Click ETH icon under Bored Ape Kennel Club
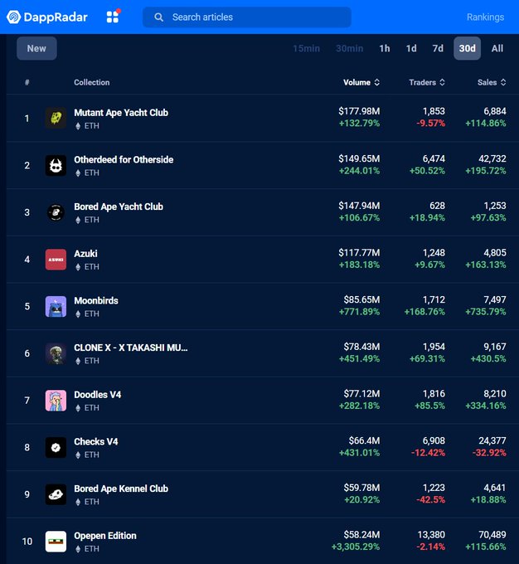This screenshot has width=519, height=564. (78, 502)
